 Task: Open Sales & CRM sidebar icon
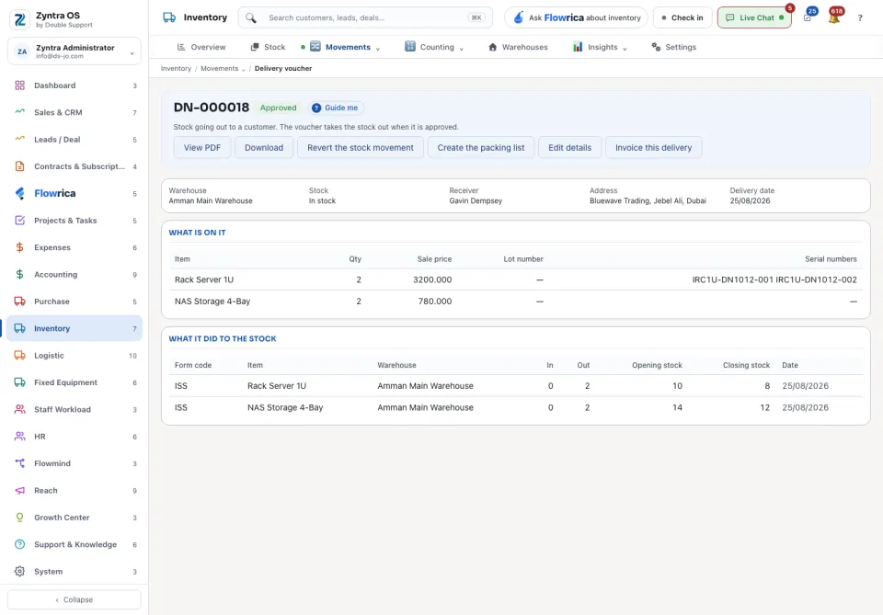pos(19,112)
